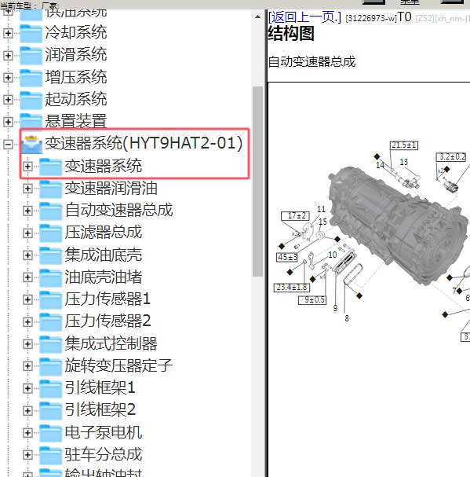The height and width of the screenshot is (477, 470).
Task: Select the 冷却系统 tree item
Action: click(76, 32)
